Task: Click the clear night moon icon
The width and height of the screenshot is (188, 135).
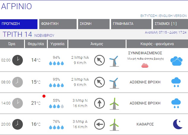Action: [177, 124]
